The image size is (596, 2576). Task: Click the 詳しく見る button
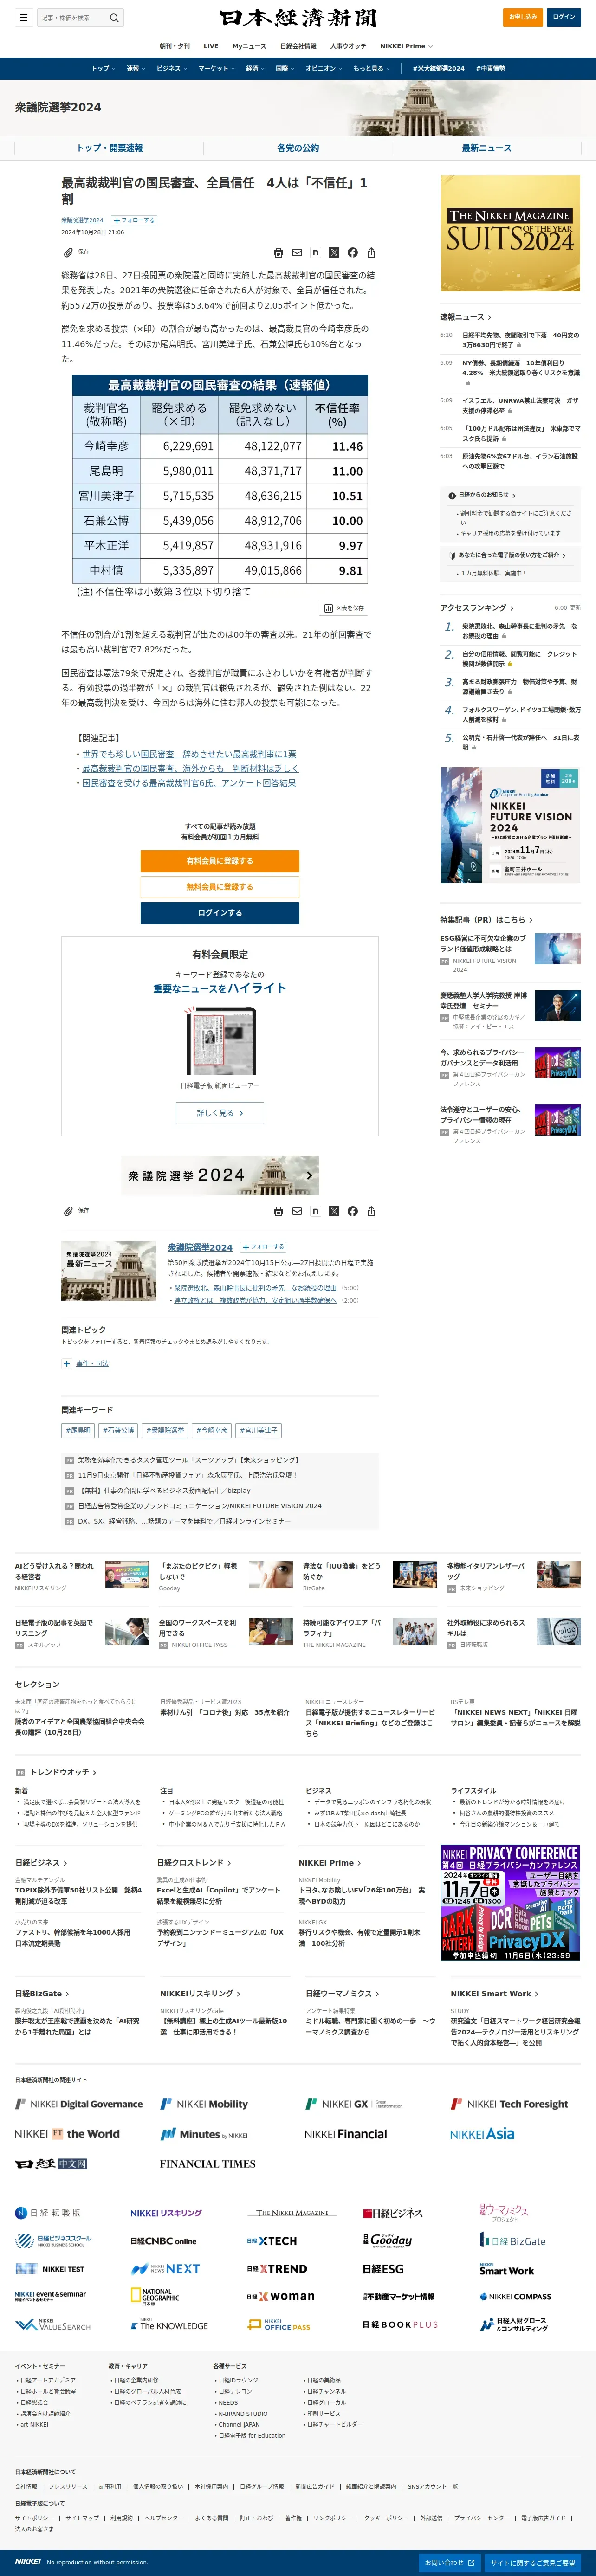click(x=220, y=1113)
